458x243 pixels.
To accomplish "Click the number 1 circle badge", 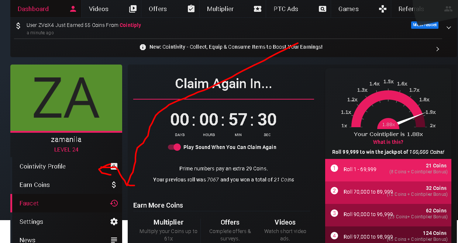I will pyautogui.click(x=334, y=168).
